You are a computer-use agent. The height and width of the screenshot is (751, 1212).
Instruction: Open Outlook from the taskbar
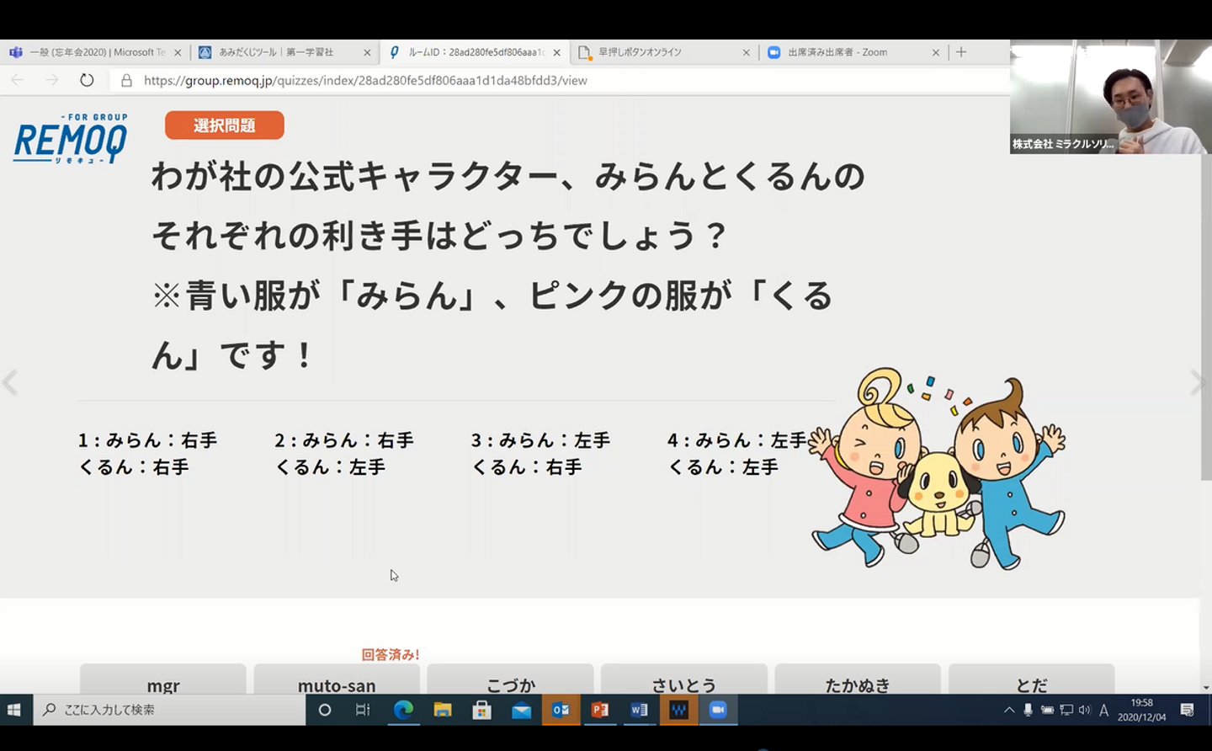point(561,710)
